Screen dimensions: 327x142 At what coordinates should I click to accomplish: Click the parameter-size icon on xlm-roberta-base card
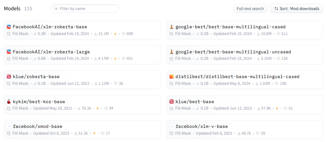click(35, 34)
